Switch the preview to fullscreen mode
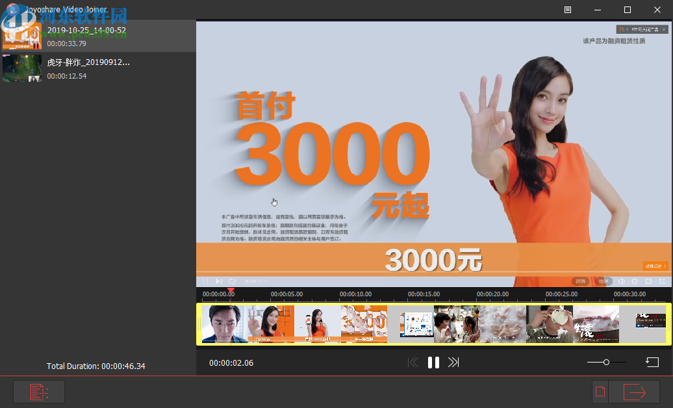The height and width of the screenshot is (408, 673). pos(662,281)
